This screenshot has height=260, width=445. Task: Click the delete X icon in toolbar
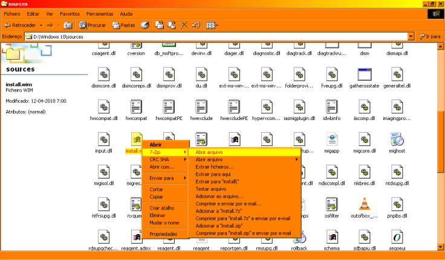[x=184, y=25]
